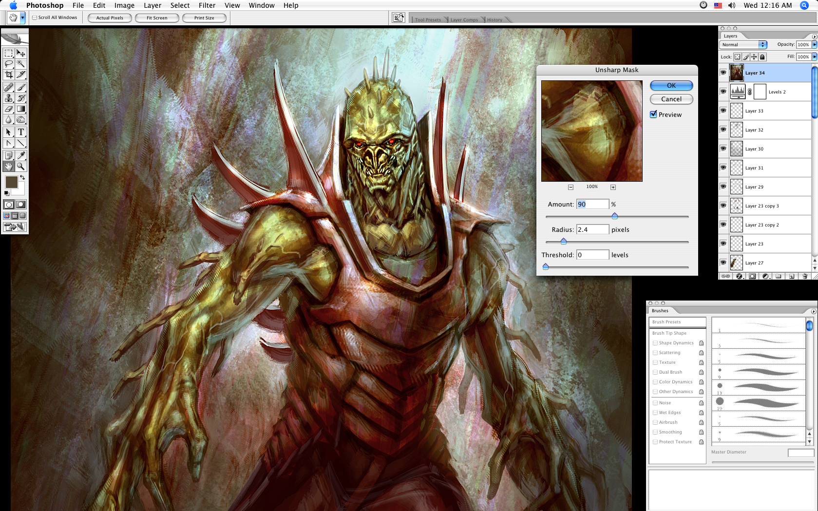
Task: Click the Actual Pixels button
Action: 110,18
